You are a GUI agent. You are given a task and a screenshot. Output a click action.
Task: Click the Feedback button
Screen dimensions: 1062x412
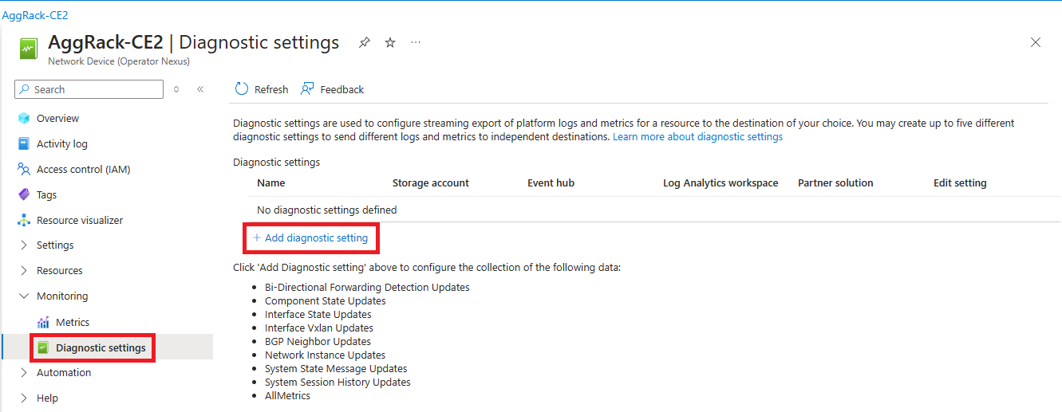[x=332, y=89]
